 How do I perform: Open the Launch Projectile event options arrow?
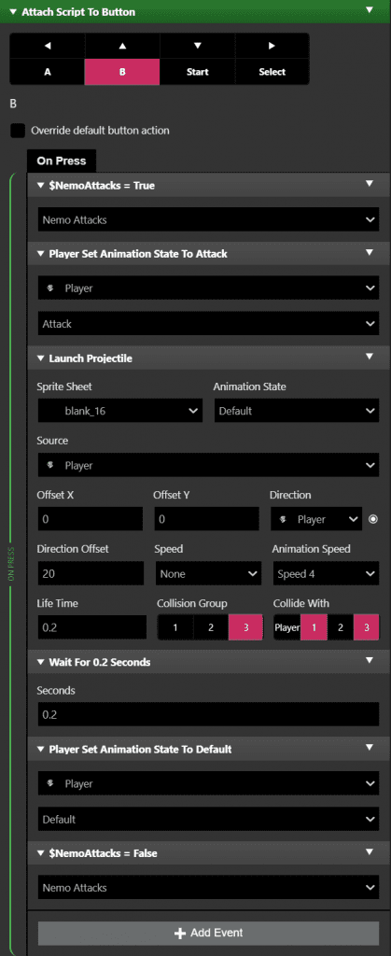tap(370, 358)
